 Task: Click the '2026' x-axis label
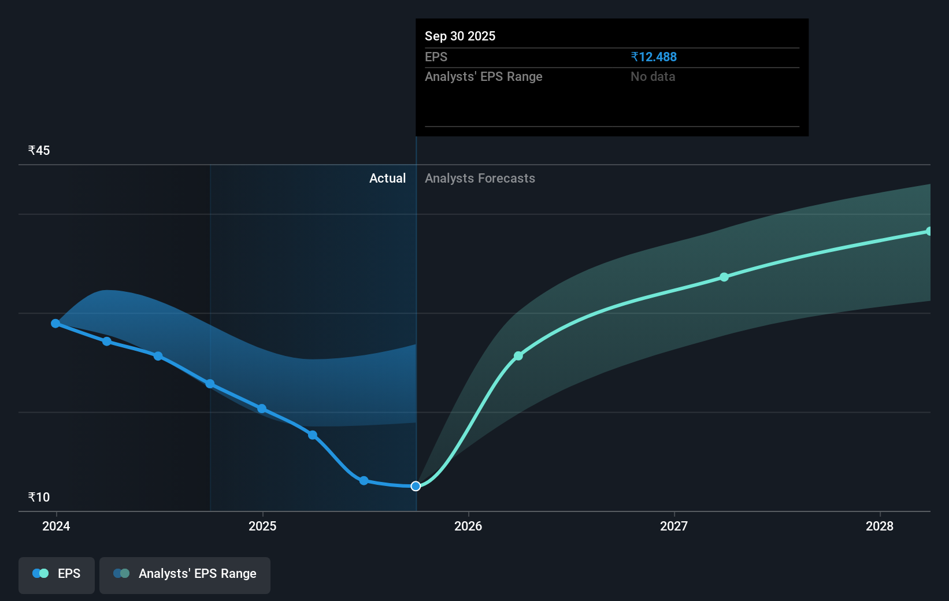pyautogui.click(x=468, y=526)
